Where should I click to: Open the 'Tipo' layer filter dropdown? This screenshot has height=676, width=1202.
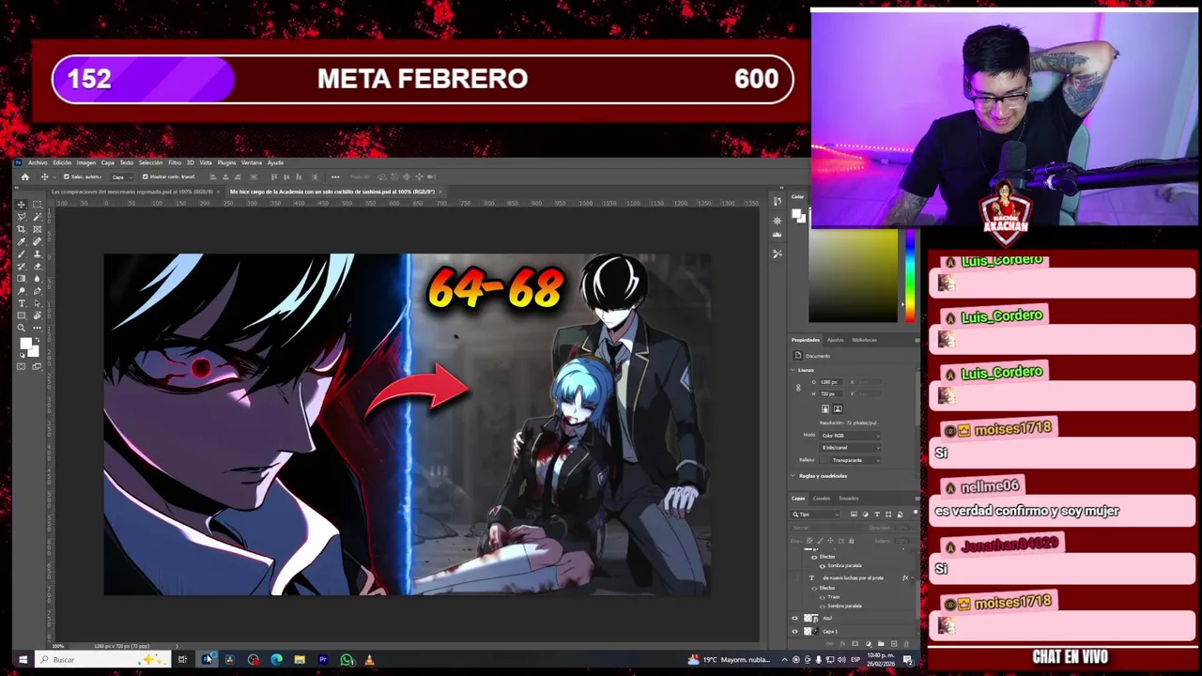point(816,514)
